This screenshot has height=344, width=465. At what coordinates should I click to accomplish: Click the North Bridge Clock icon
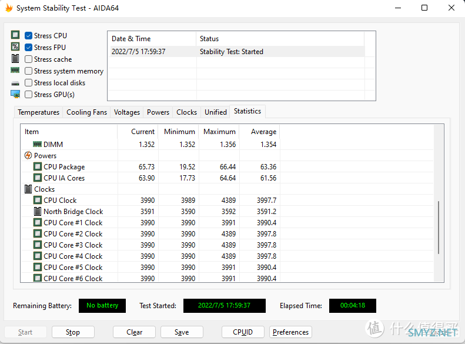(38, 211)
